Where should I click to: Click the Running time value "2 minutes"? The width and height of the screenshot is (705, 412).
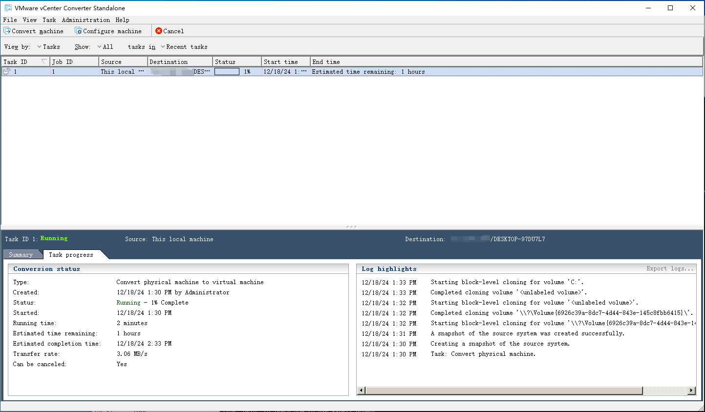132,323
